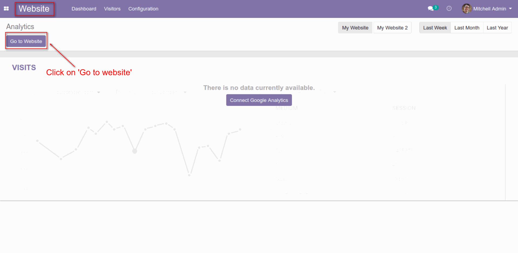
Task: Enable the Last Month filter
Action: 467,27
